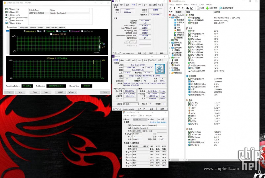This screenshot has height=178, width=265.
Task: Expand the 主板 tree node
Action: click(x=170, y=40)
